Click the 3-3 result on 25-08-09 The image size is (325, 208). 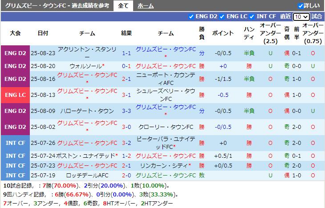pos(126,111)
